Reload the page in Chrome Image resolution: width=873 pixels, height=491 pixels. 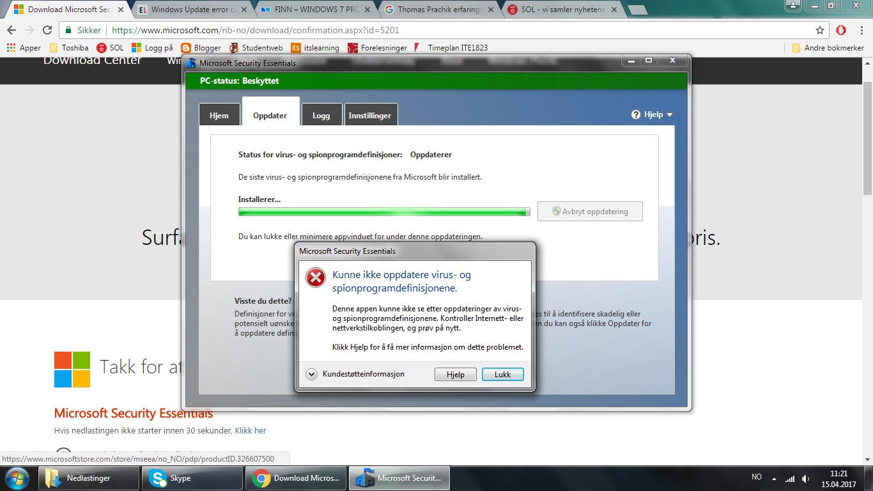[47, 30]
